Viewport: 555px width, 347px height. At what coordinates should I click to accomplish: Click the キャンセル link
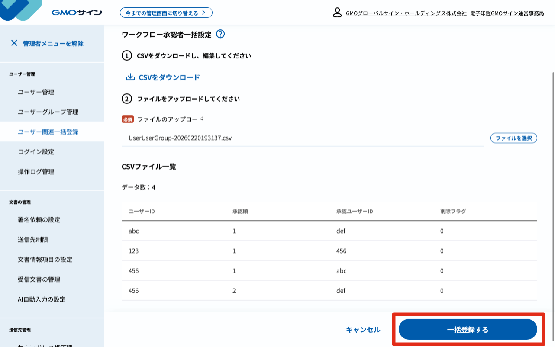click(363, 330)
